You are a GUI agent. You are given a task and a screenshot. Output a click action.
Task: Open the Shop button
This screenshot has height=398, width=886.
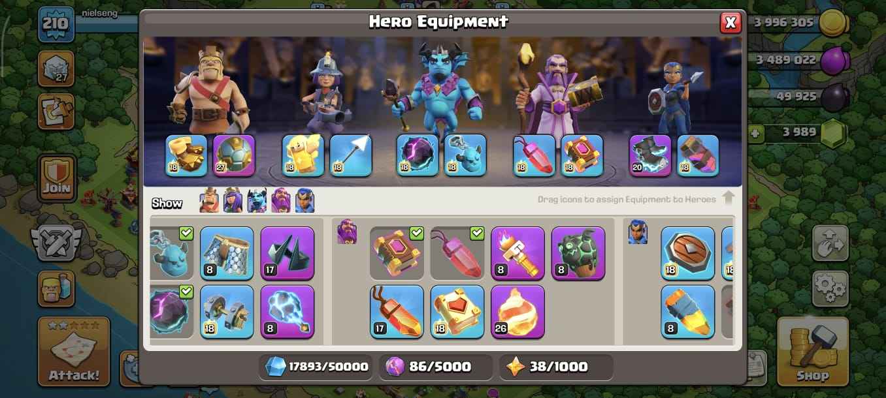coord(813,352)
